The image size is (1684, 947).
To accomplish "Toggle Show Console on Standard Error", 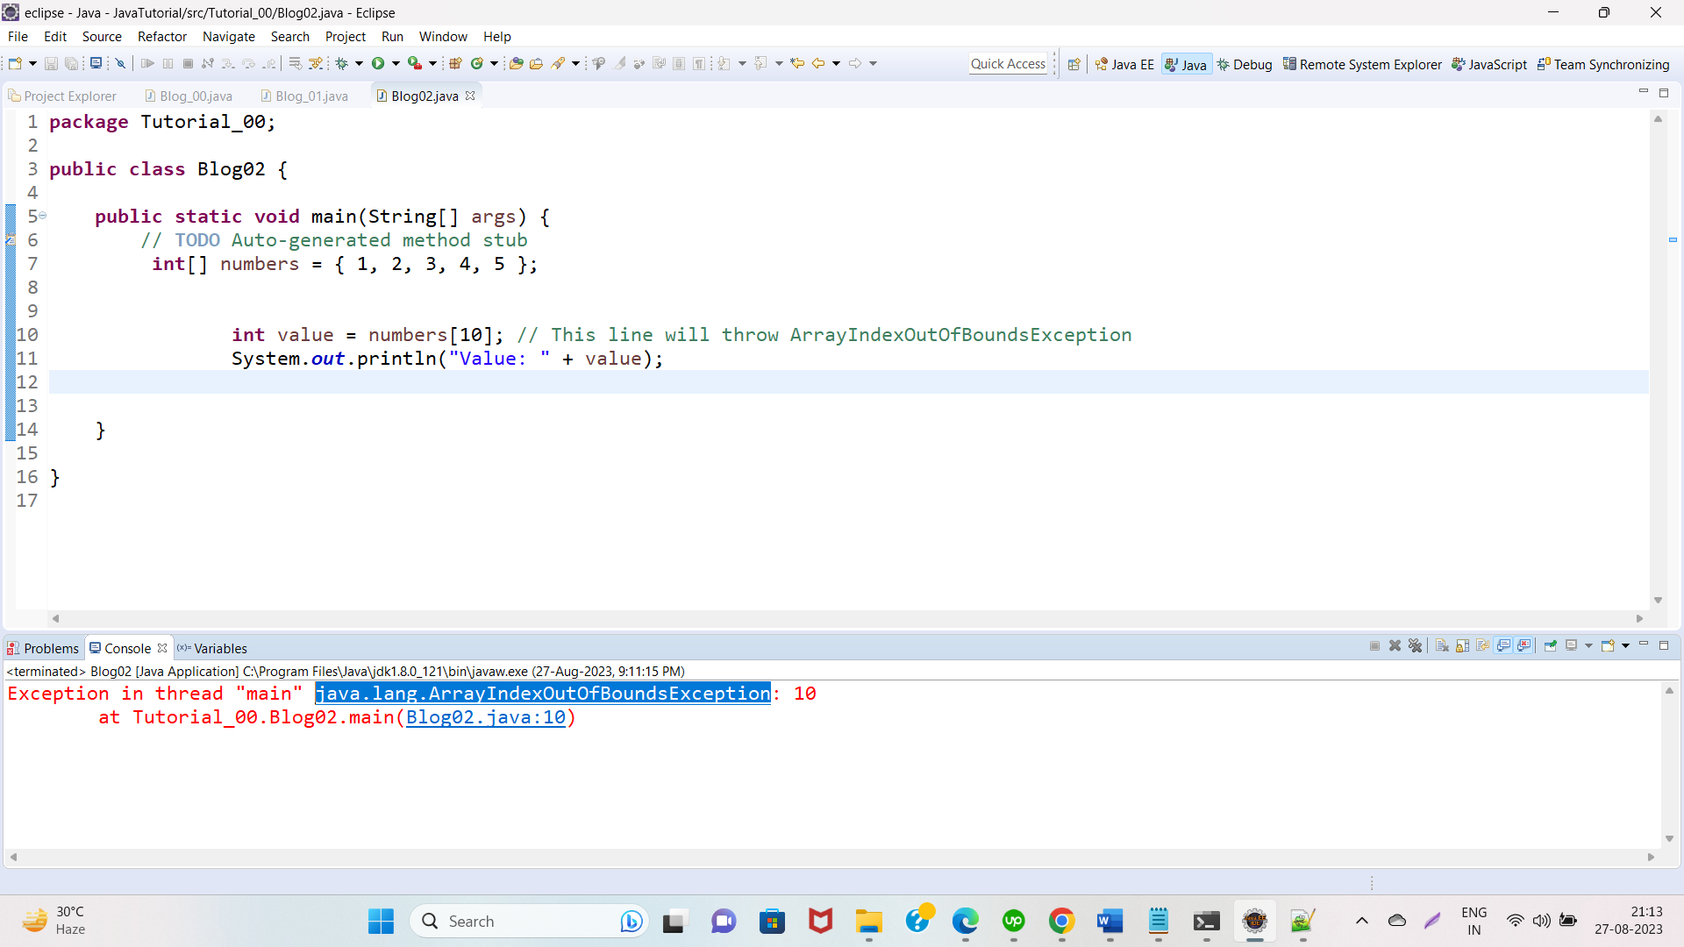I will pos(1523,645).
